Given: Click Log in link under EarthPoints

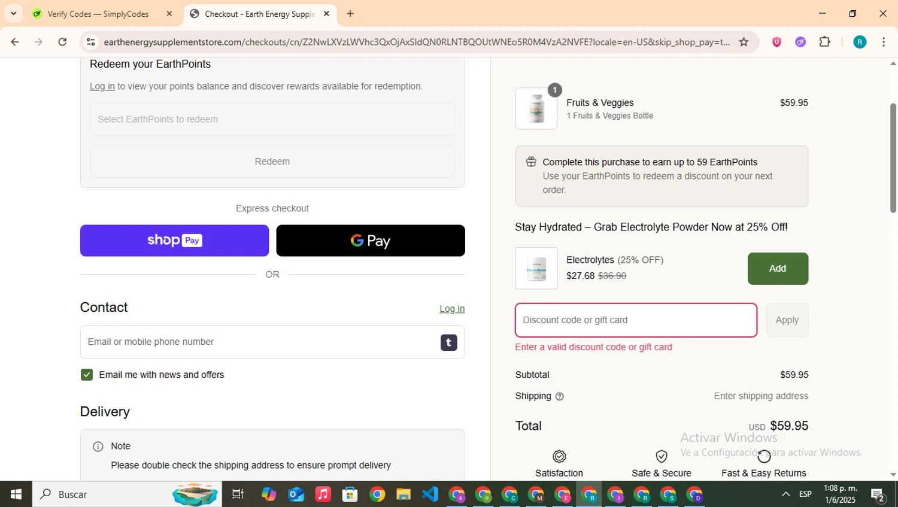Looking at the screenshot, I should (102, 86).
